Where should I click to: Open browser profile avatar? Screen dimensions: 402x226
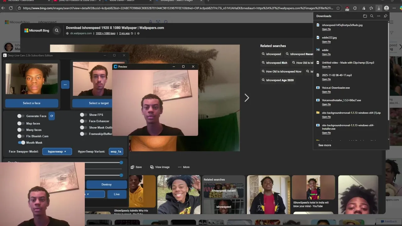(387, 8)
